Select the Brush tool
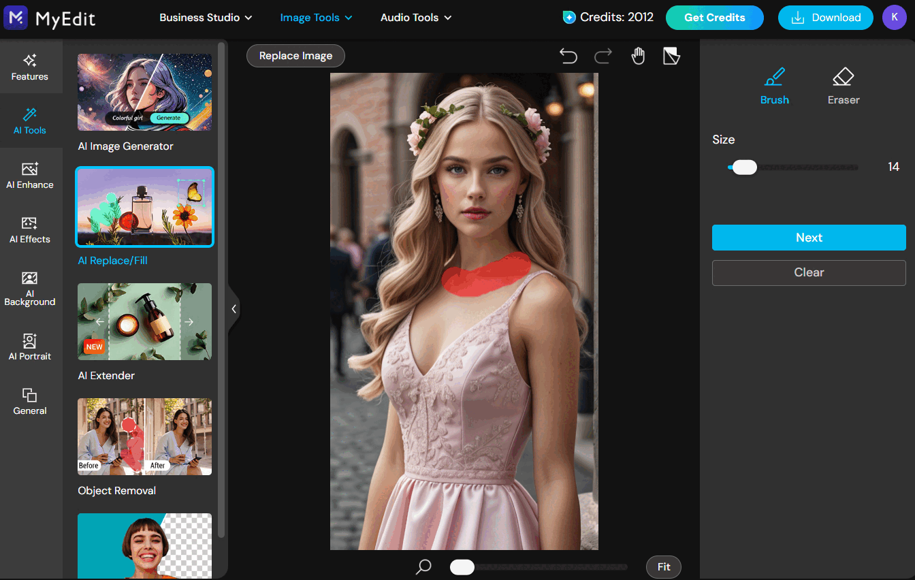915x580 pixels. click(775, 86)
